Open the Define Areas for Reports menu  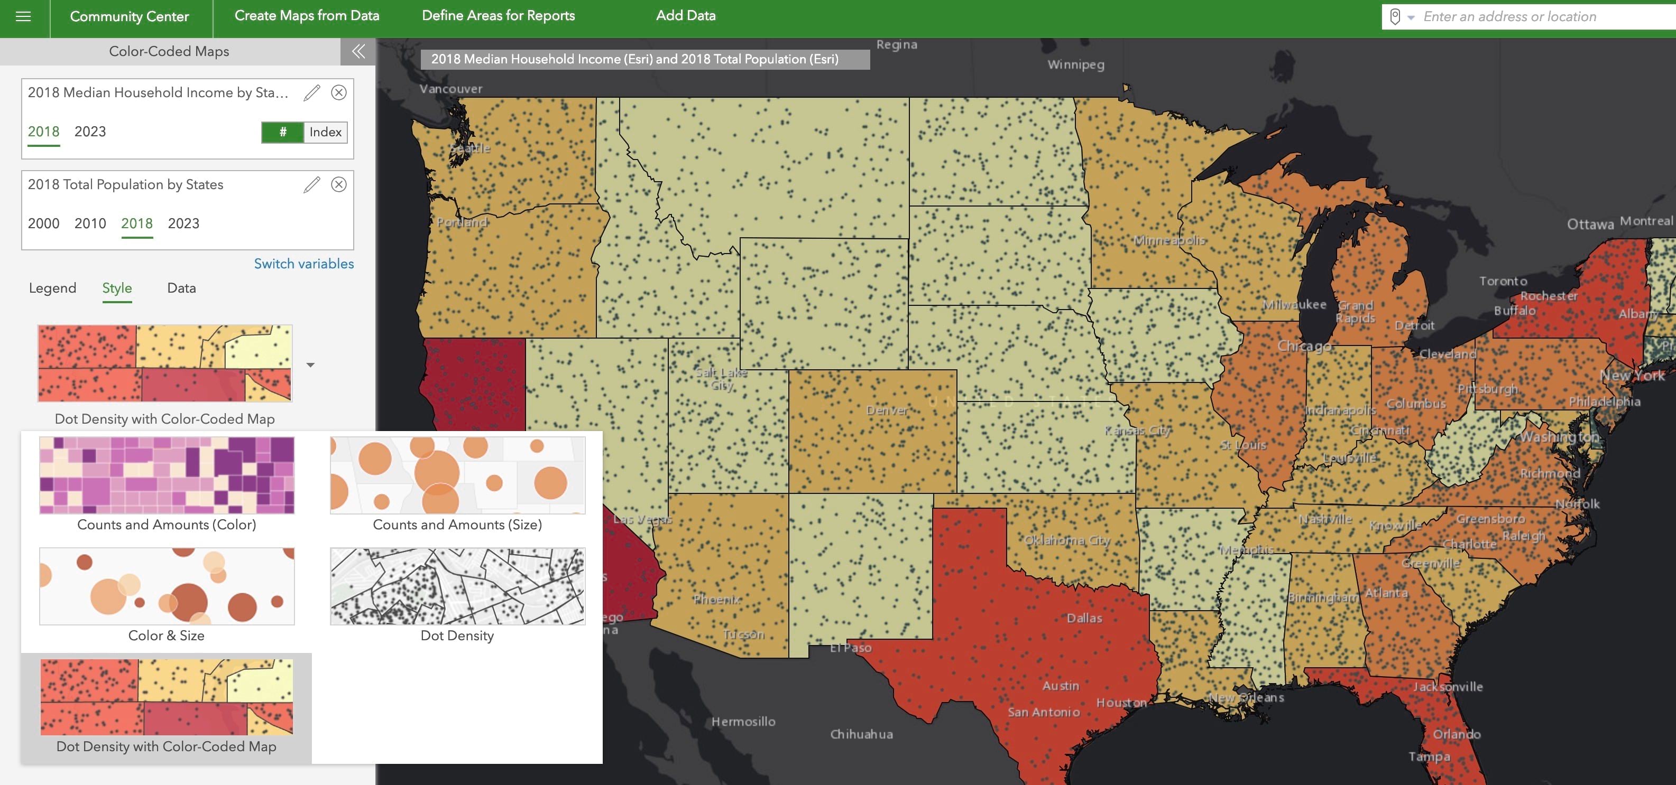coord(498,16)
